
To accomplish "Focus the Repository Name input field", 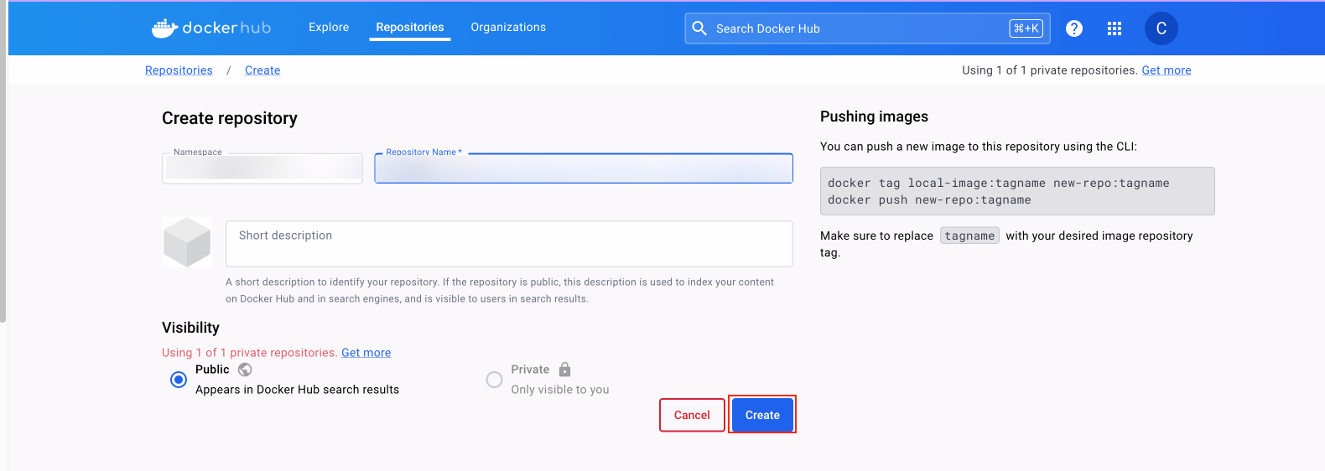I will click(x=584, y=168).
